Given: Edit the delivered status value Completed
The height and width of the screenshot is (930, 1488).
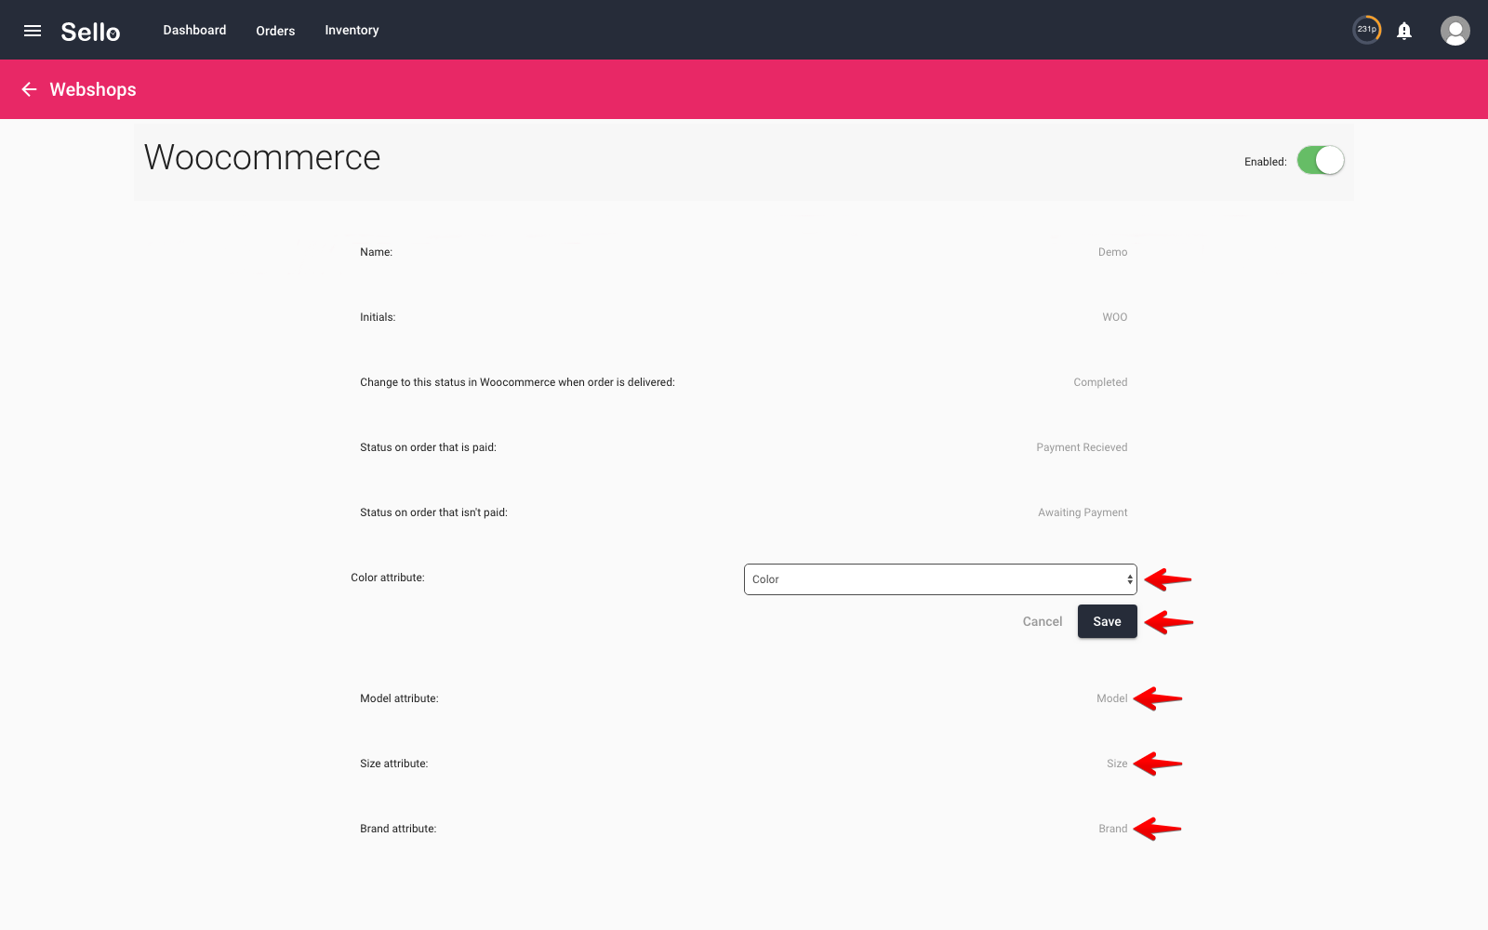Looking at the screenshot, I should (1100, 382).
